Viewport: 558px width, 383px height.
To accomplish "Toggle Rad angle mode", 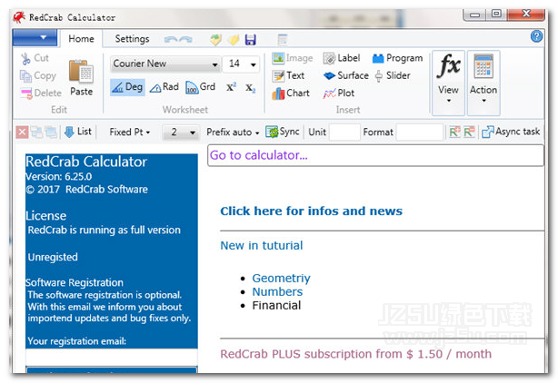I will click(x=164, y=87).
